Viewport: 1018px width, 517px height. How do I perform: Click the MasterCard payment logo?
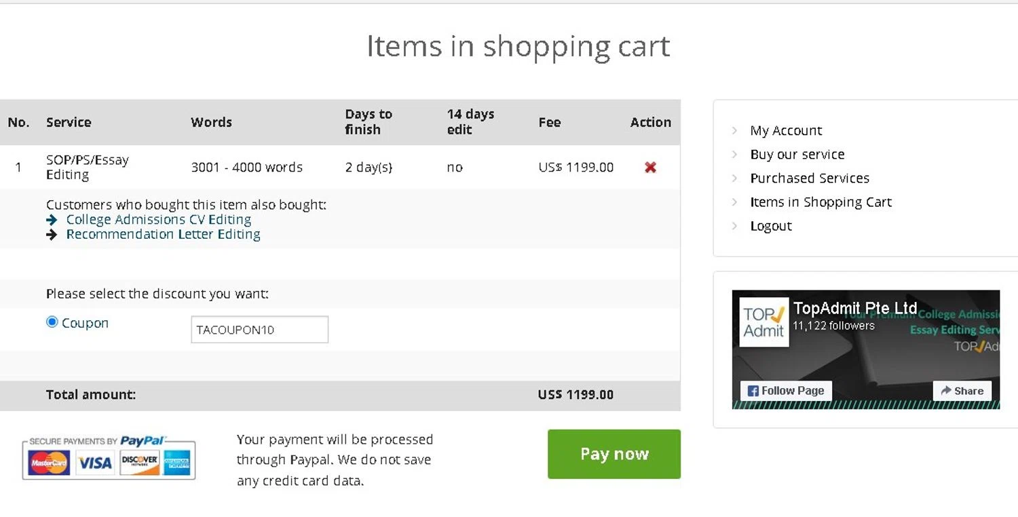point(48,463)
